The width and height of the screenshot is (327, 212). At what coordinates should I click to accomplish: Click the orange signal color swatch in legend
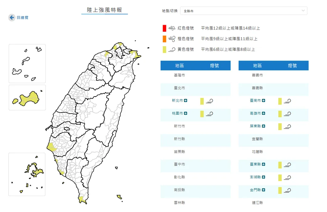(164, 39)
